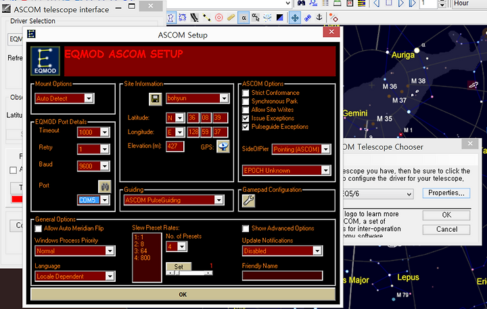Save site information with floppy disk icon
Screen dimensions: 487x309
pyautogui.click(x=156, y=99)
